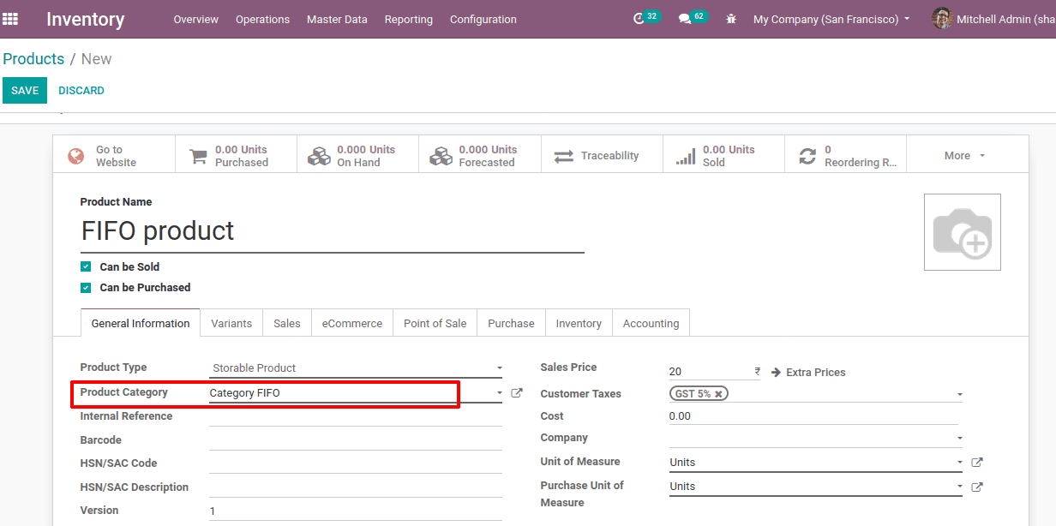Go back to Products breadcrumb
Viewport: 1056px width, 526px height.
click(33, 59)
